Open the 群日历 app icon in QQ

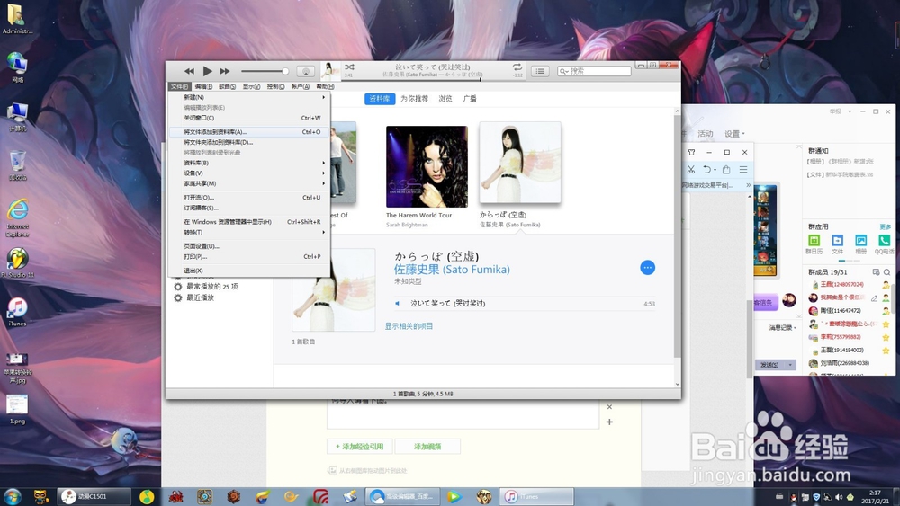814,241
